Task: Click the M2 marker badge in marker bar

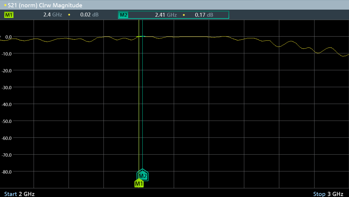Action: click(x=123, y=15)
